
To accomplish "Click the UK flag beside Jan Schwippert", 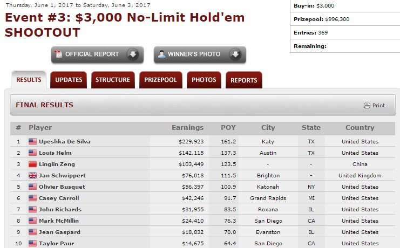I will [32, 175].
